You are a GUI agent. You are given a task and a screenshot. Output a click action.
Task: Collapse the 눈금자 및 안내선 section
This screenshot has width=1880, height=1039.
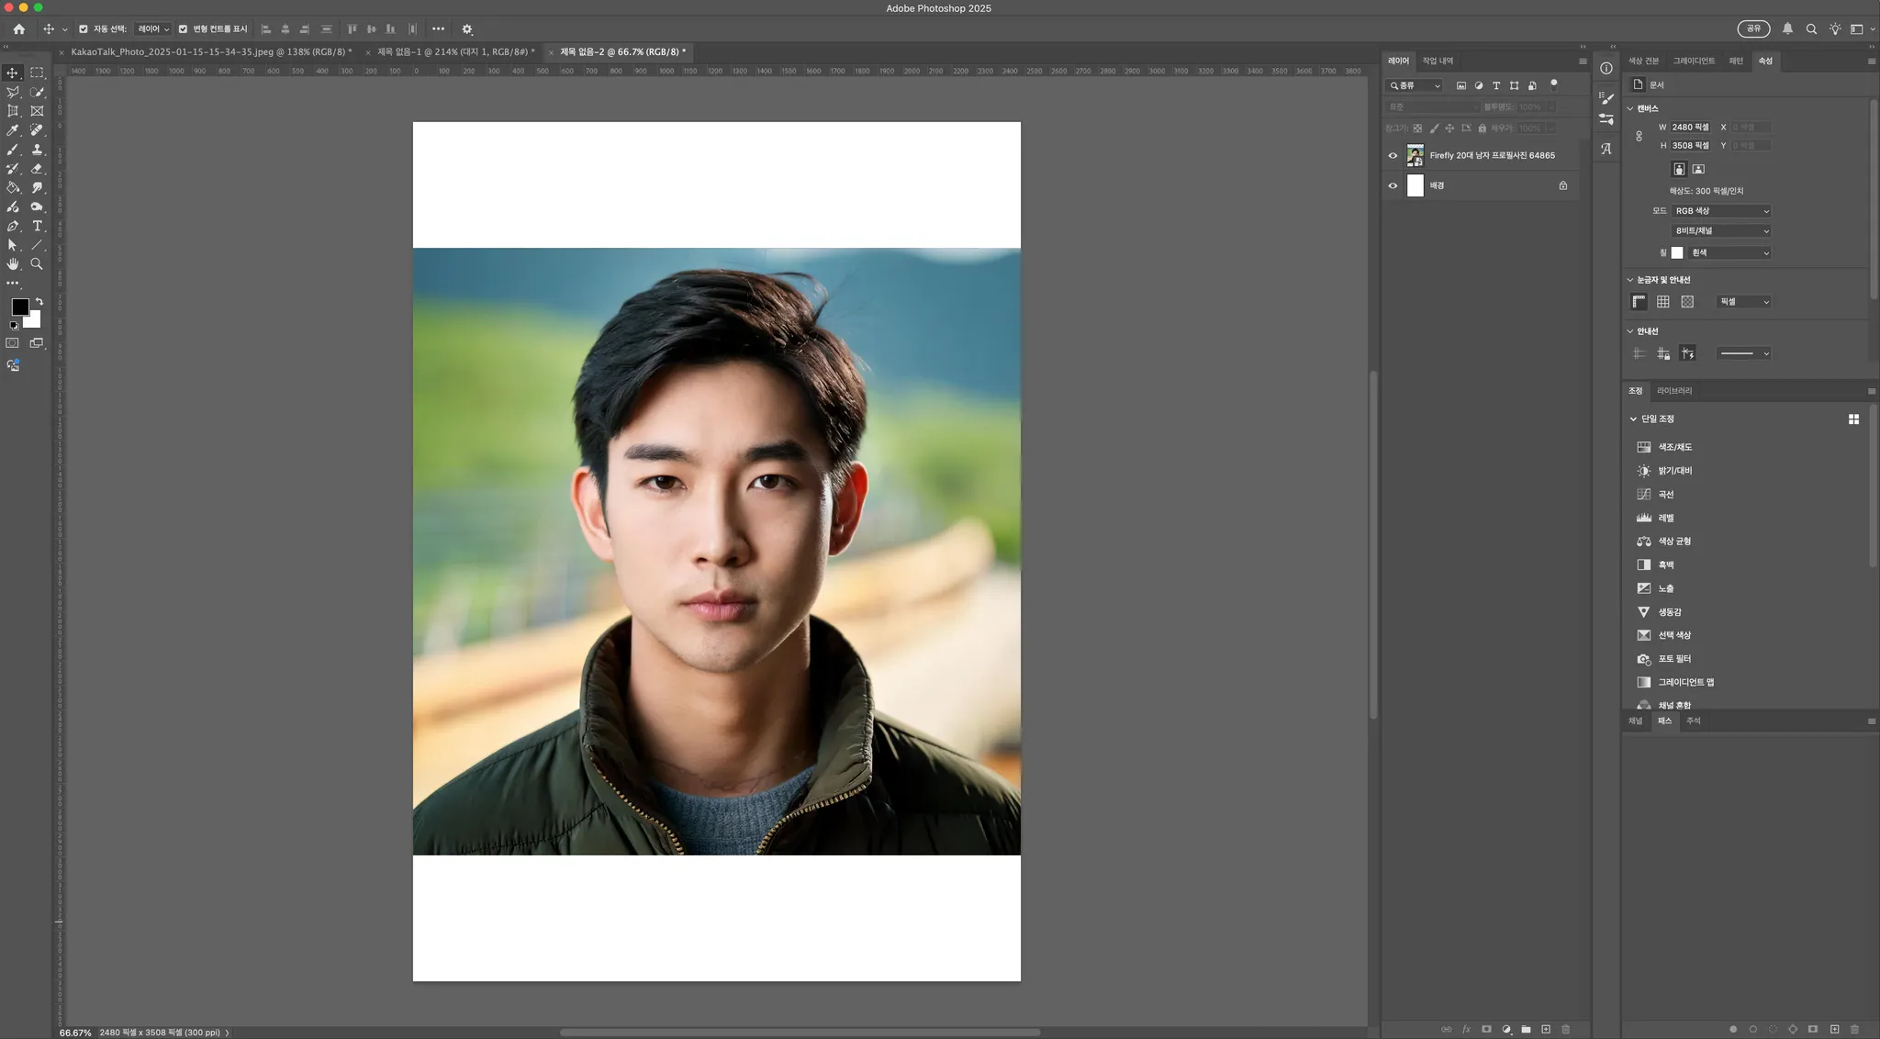(x=1630, y=280)
